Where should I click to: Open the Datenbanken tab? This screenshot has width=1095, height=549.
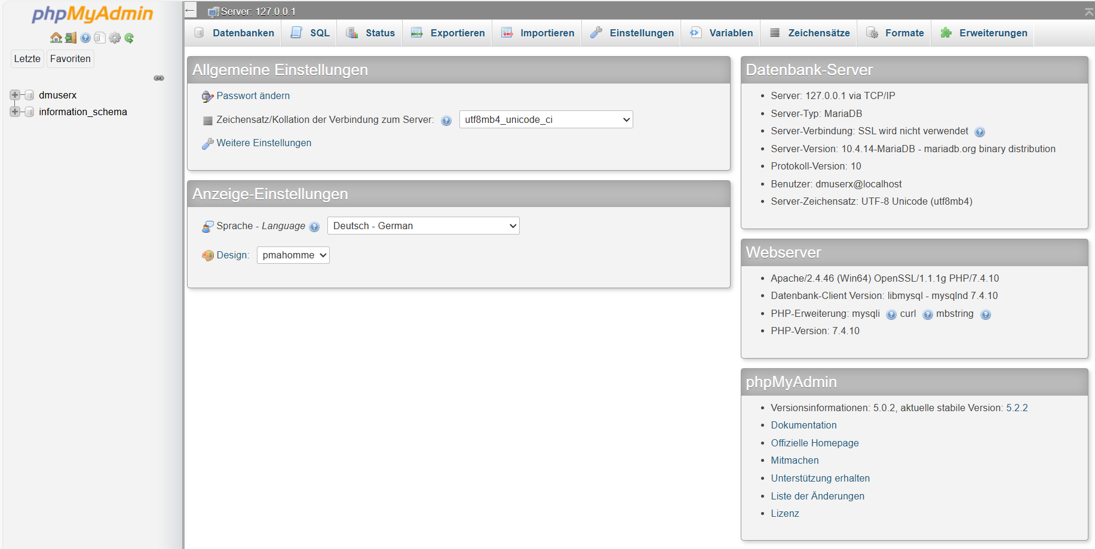coord(234,33)
